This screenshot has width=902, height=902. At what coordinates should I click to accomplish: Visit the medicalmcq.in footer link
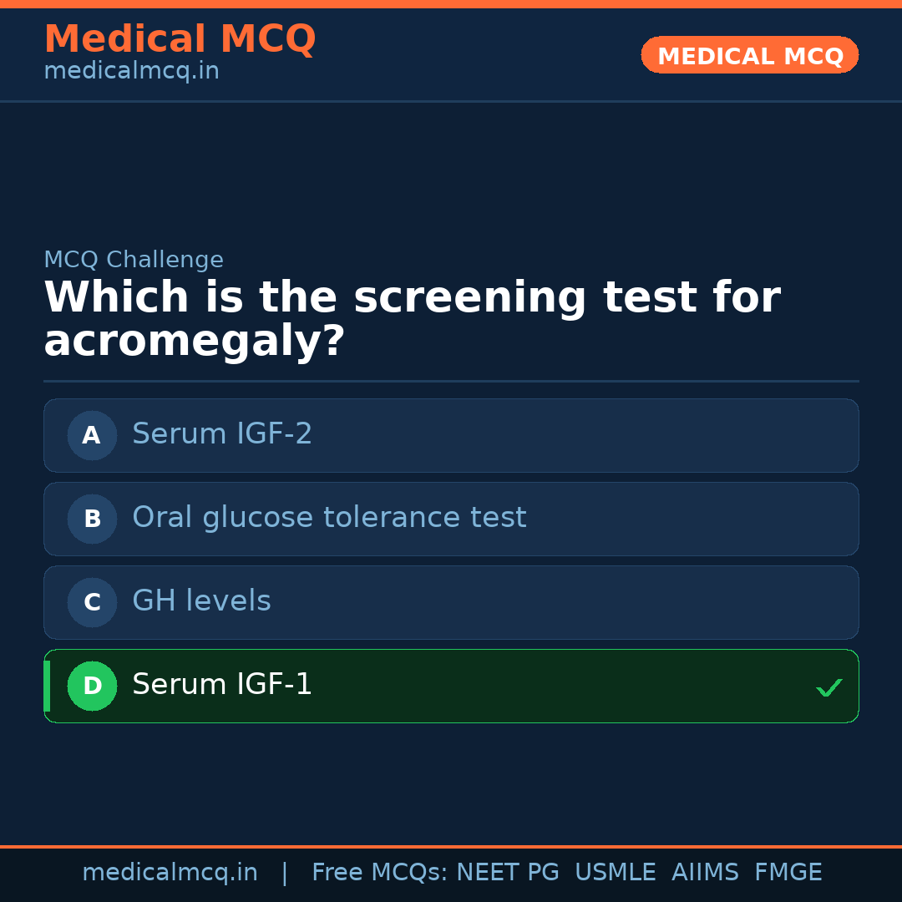[x=170, y=872]
